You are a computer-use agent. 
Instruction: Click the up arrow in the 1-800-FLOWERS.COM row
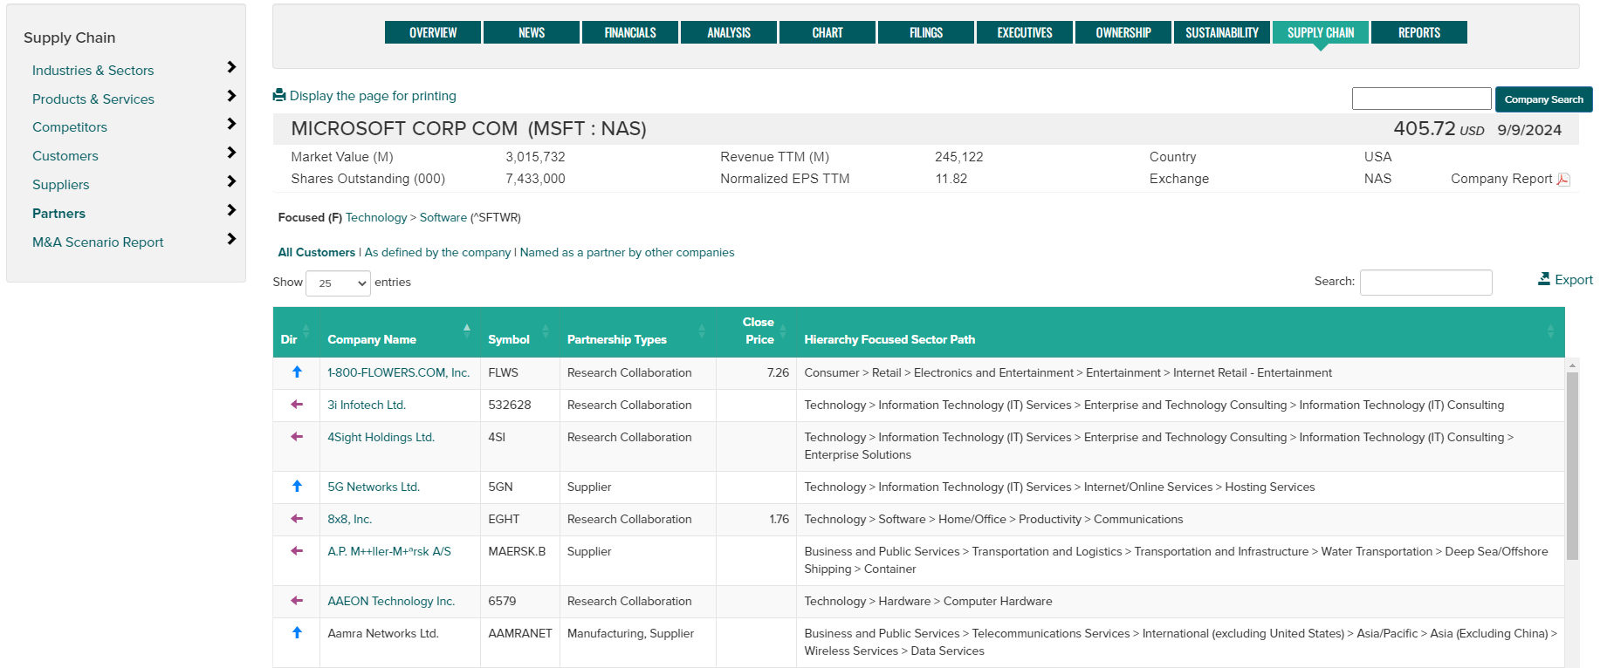pos(297,372)
